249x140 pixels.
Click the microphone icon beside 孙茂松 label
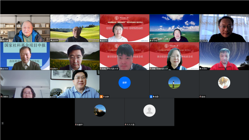click(201, 69)
